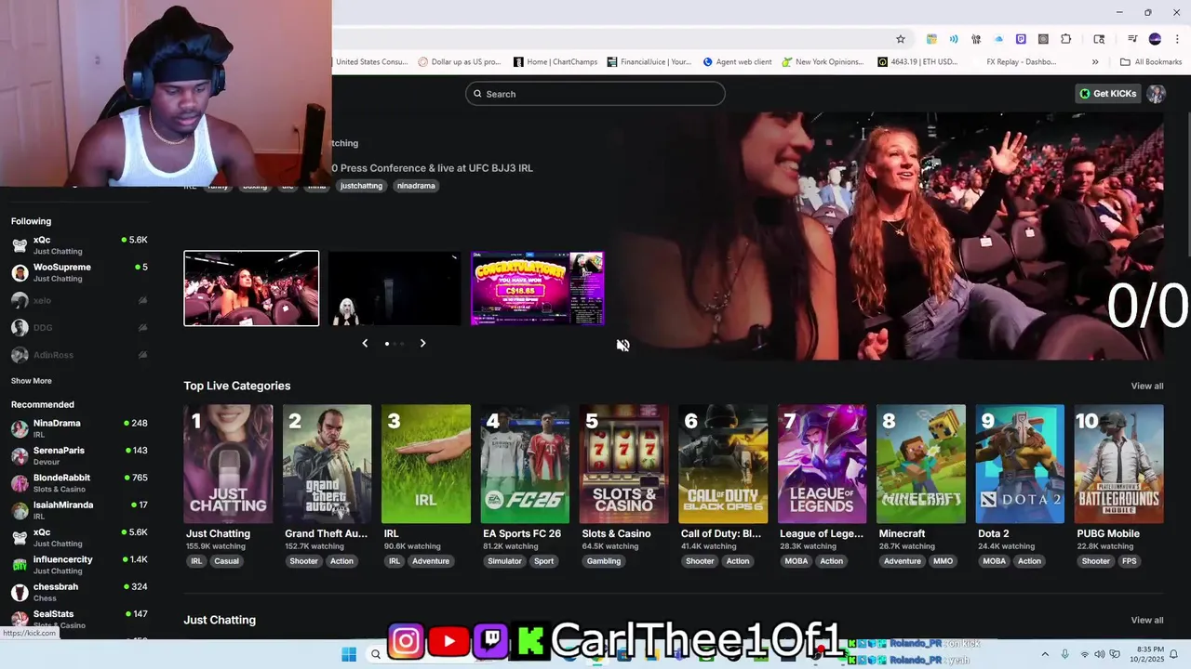The image size is (1191, 669).
Task: Open Windows Start button
Action: coord(349,654)
